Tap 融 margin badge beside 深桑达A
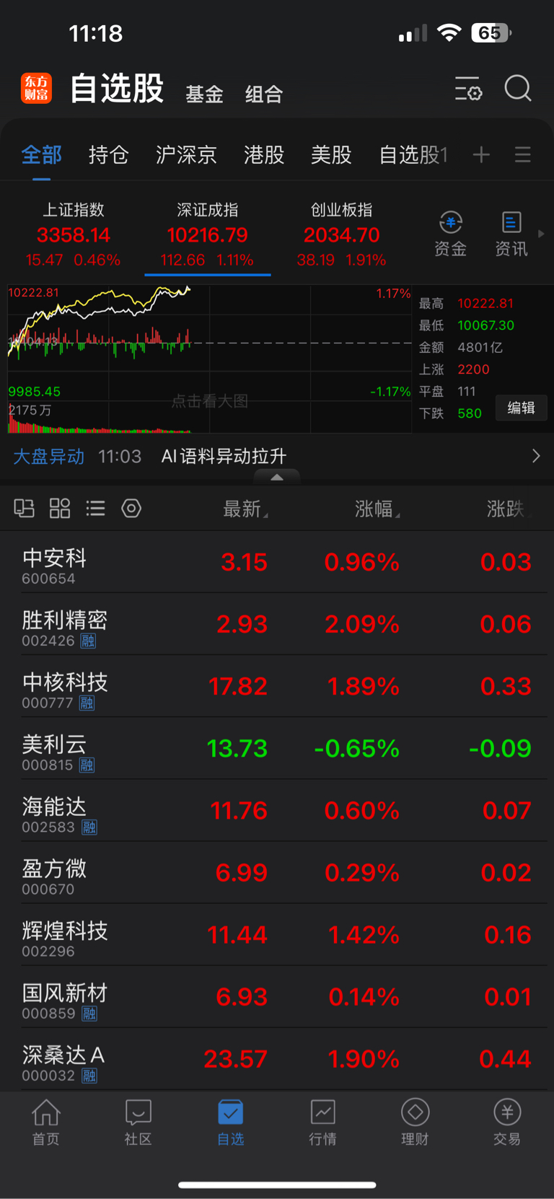The width and height of the screenshot is (554, 1199). click(x=89, y=1075)
